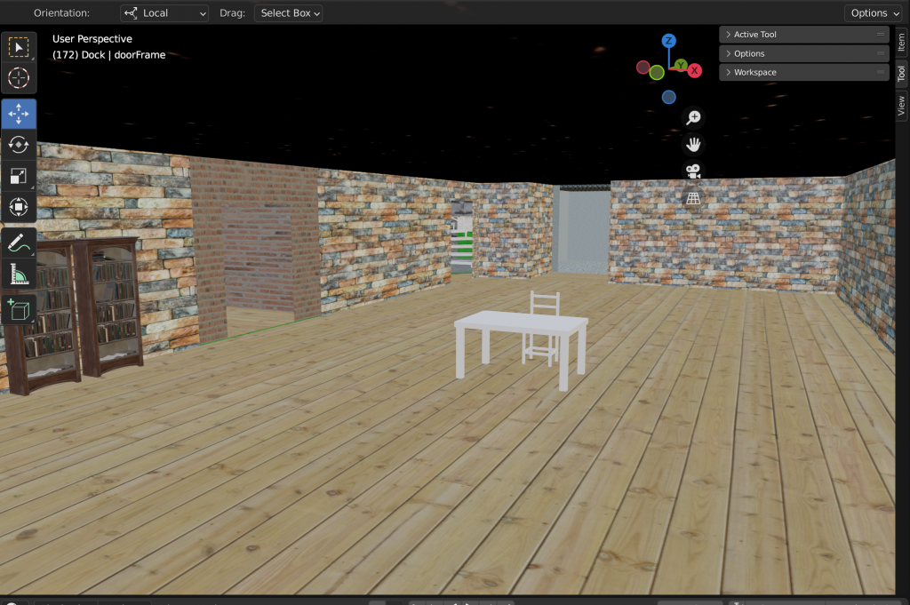Choose the Rotate tool
This screenshot has width=910, height=605.
19,145
